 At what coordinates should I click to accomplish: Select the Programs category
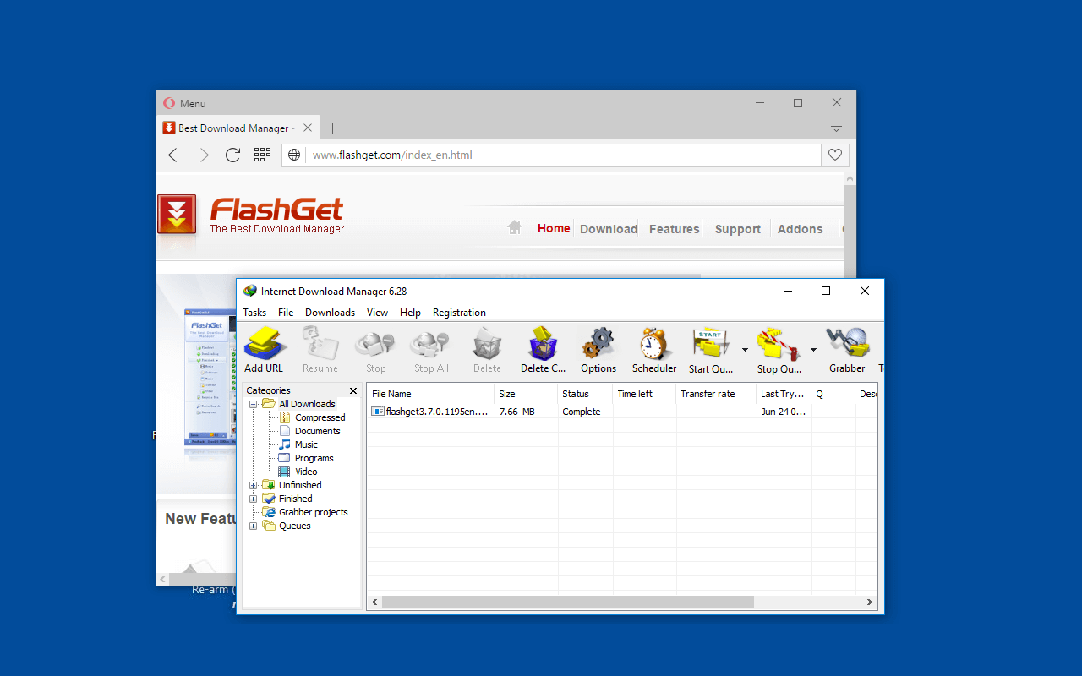click(314, 458)
